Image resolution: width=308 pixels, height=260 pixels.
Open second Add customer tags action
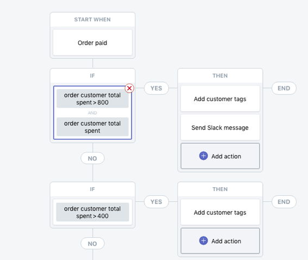(x=220, y=212)
